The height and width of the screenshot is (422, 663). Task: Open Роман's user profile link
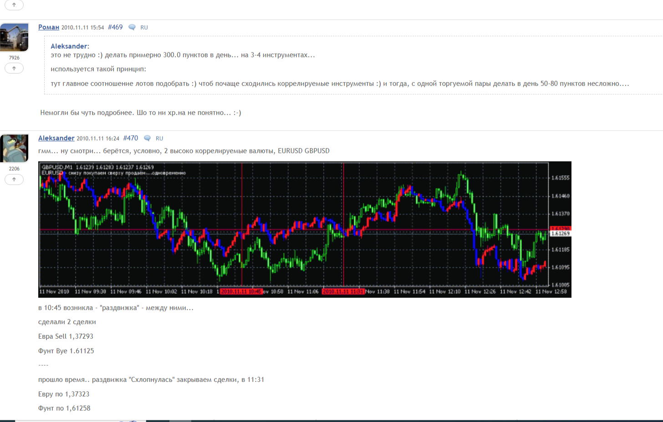point(49,27)
